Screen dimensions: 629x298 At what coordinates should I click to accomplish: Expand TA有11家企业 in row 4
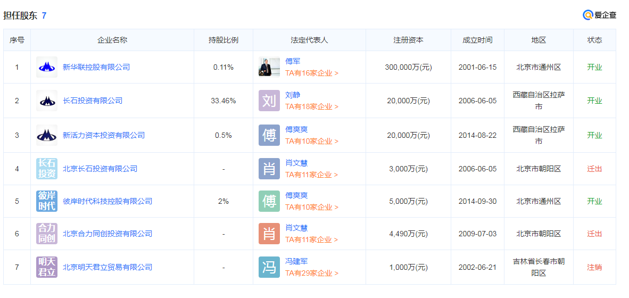tap(311, 175)
